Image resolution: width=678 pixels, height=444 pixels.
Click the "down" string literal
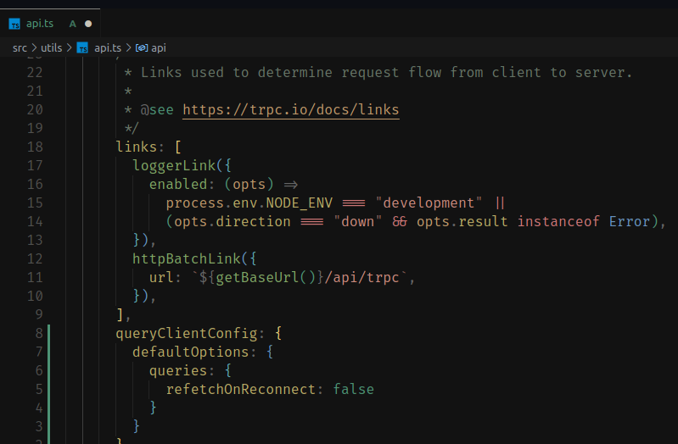pos(357,221)
